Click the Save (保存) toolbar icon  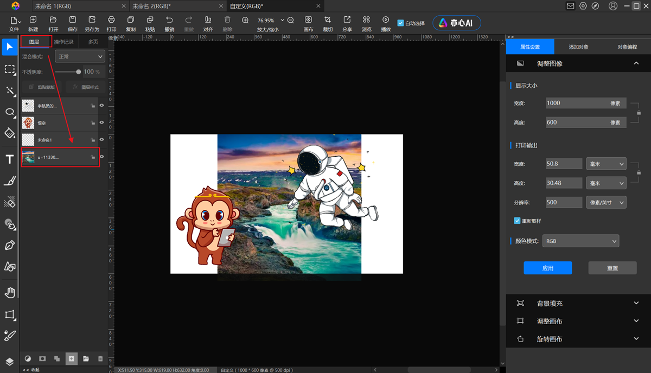[72, 23]
